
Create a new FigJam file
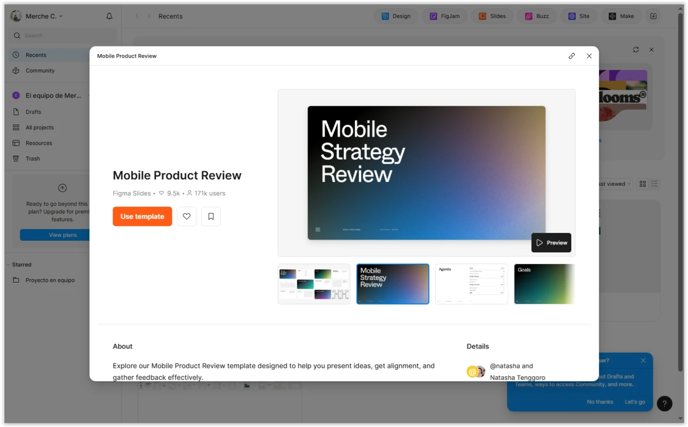click(x=445, y=17)
